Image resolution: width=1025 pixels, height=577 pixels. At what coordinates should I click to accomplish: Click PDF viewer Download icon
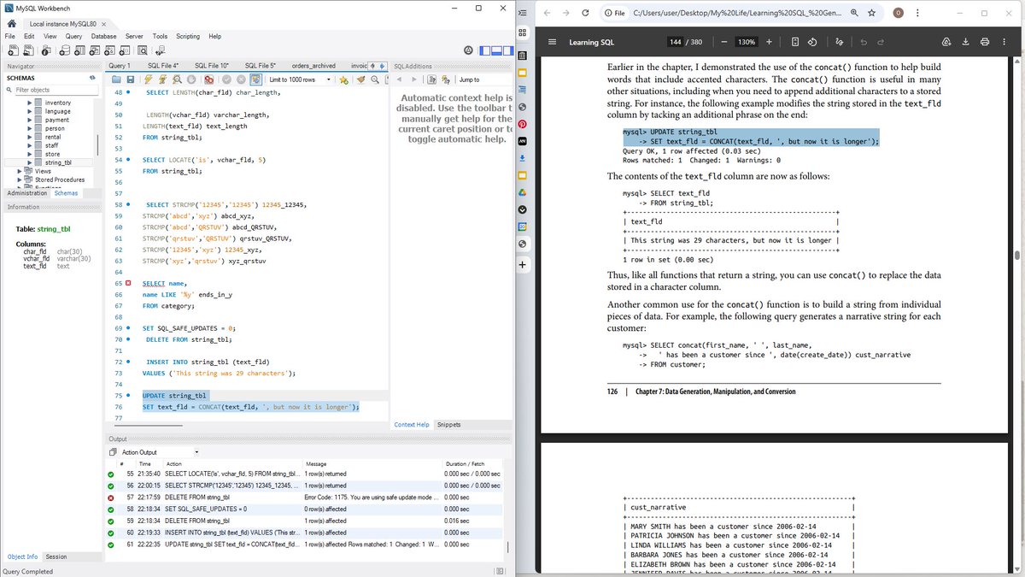966,42
